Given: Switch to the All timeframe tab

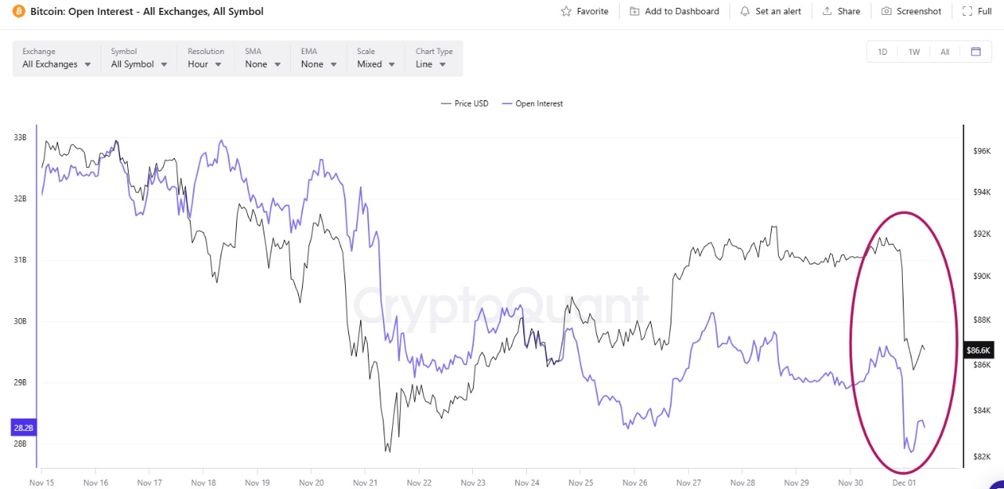Looking at the screenshot, I should [944, 51].
